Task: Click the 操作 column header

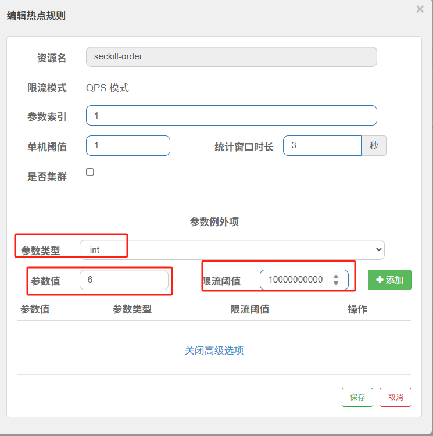Action: pos(357,309)
